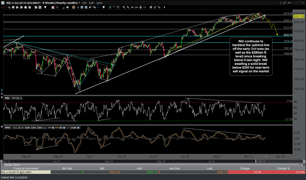Click the four-pane layout toolbar icon
This screenshot has height=180, width=306.
click(x=40, y=7)
